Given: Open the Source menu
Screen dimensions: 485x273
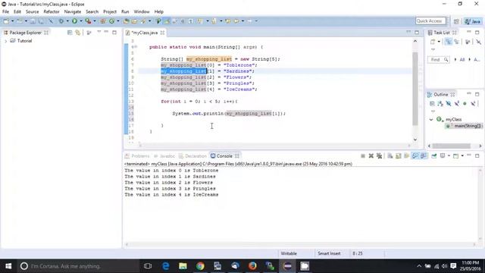Looking at the screenshot, I should tap(32, 11).
